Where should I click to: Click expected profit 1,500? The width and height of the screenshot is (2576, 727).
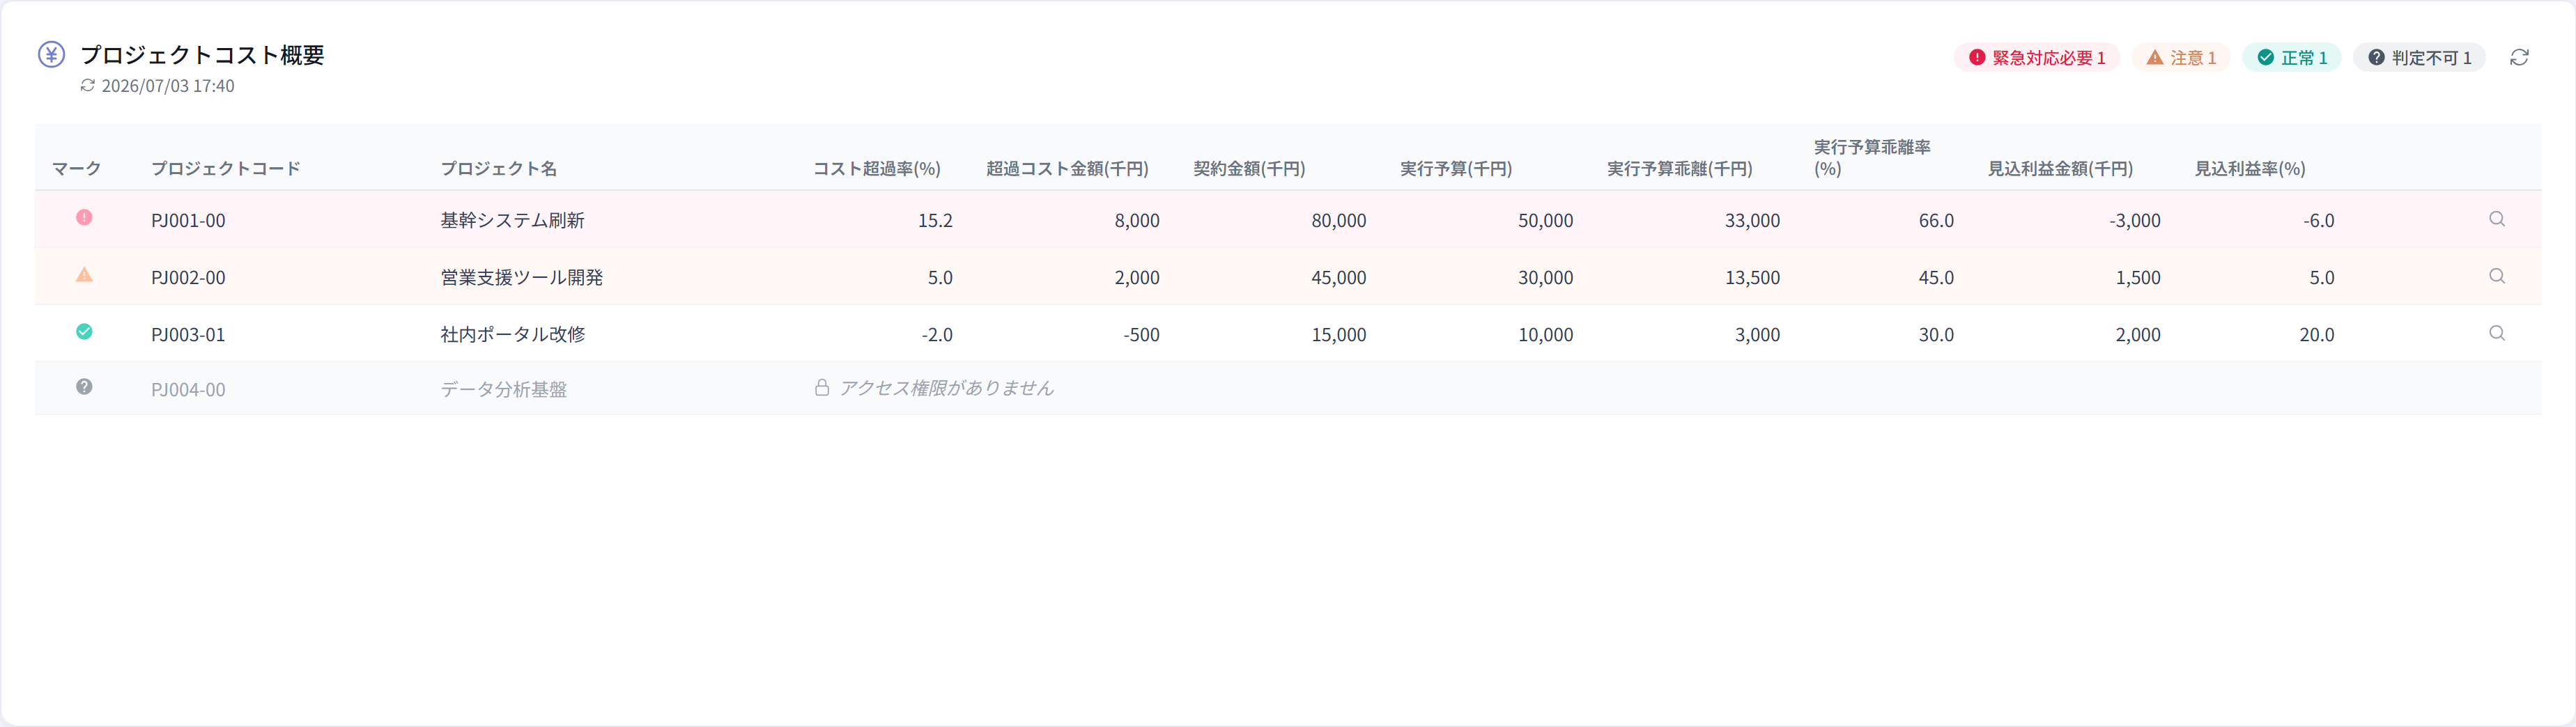pyautogui.click(x=2138, y=278)
